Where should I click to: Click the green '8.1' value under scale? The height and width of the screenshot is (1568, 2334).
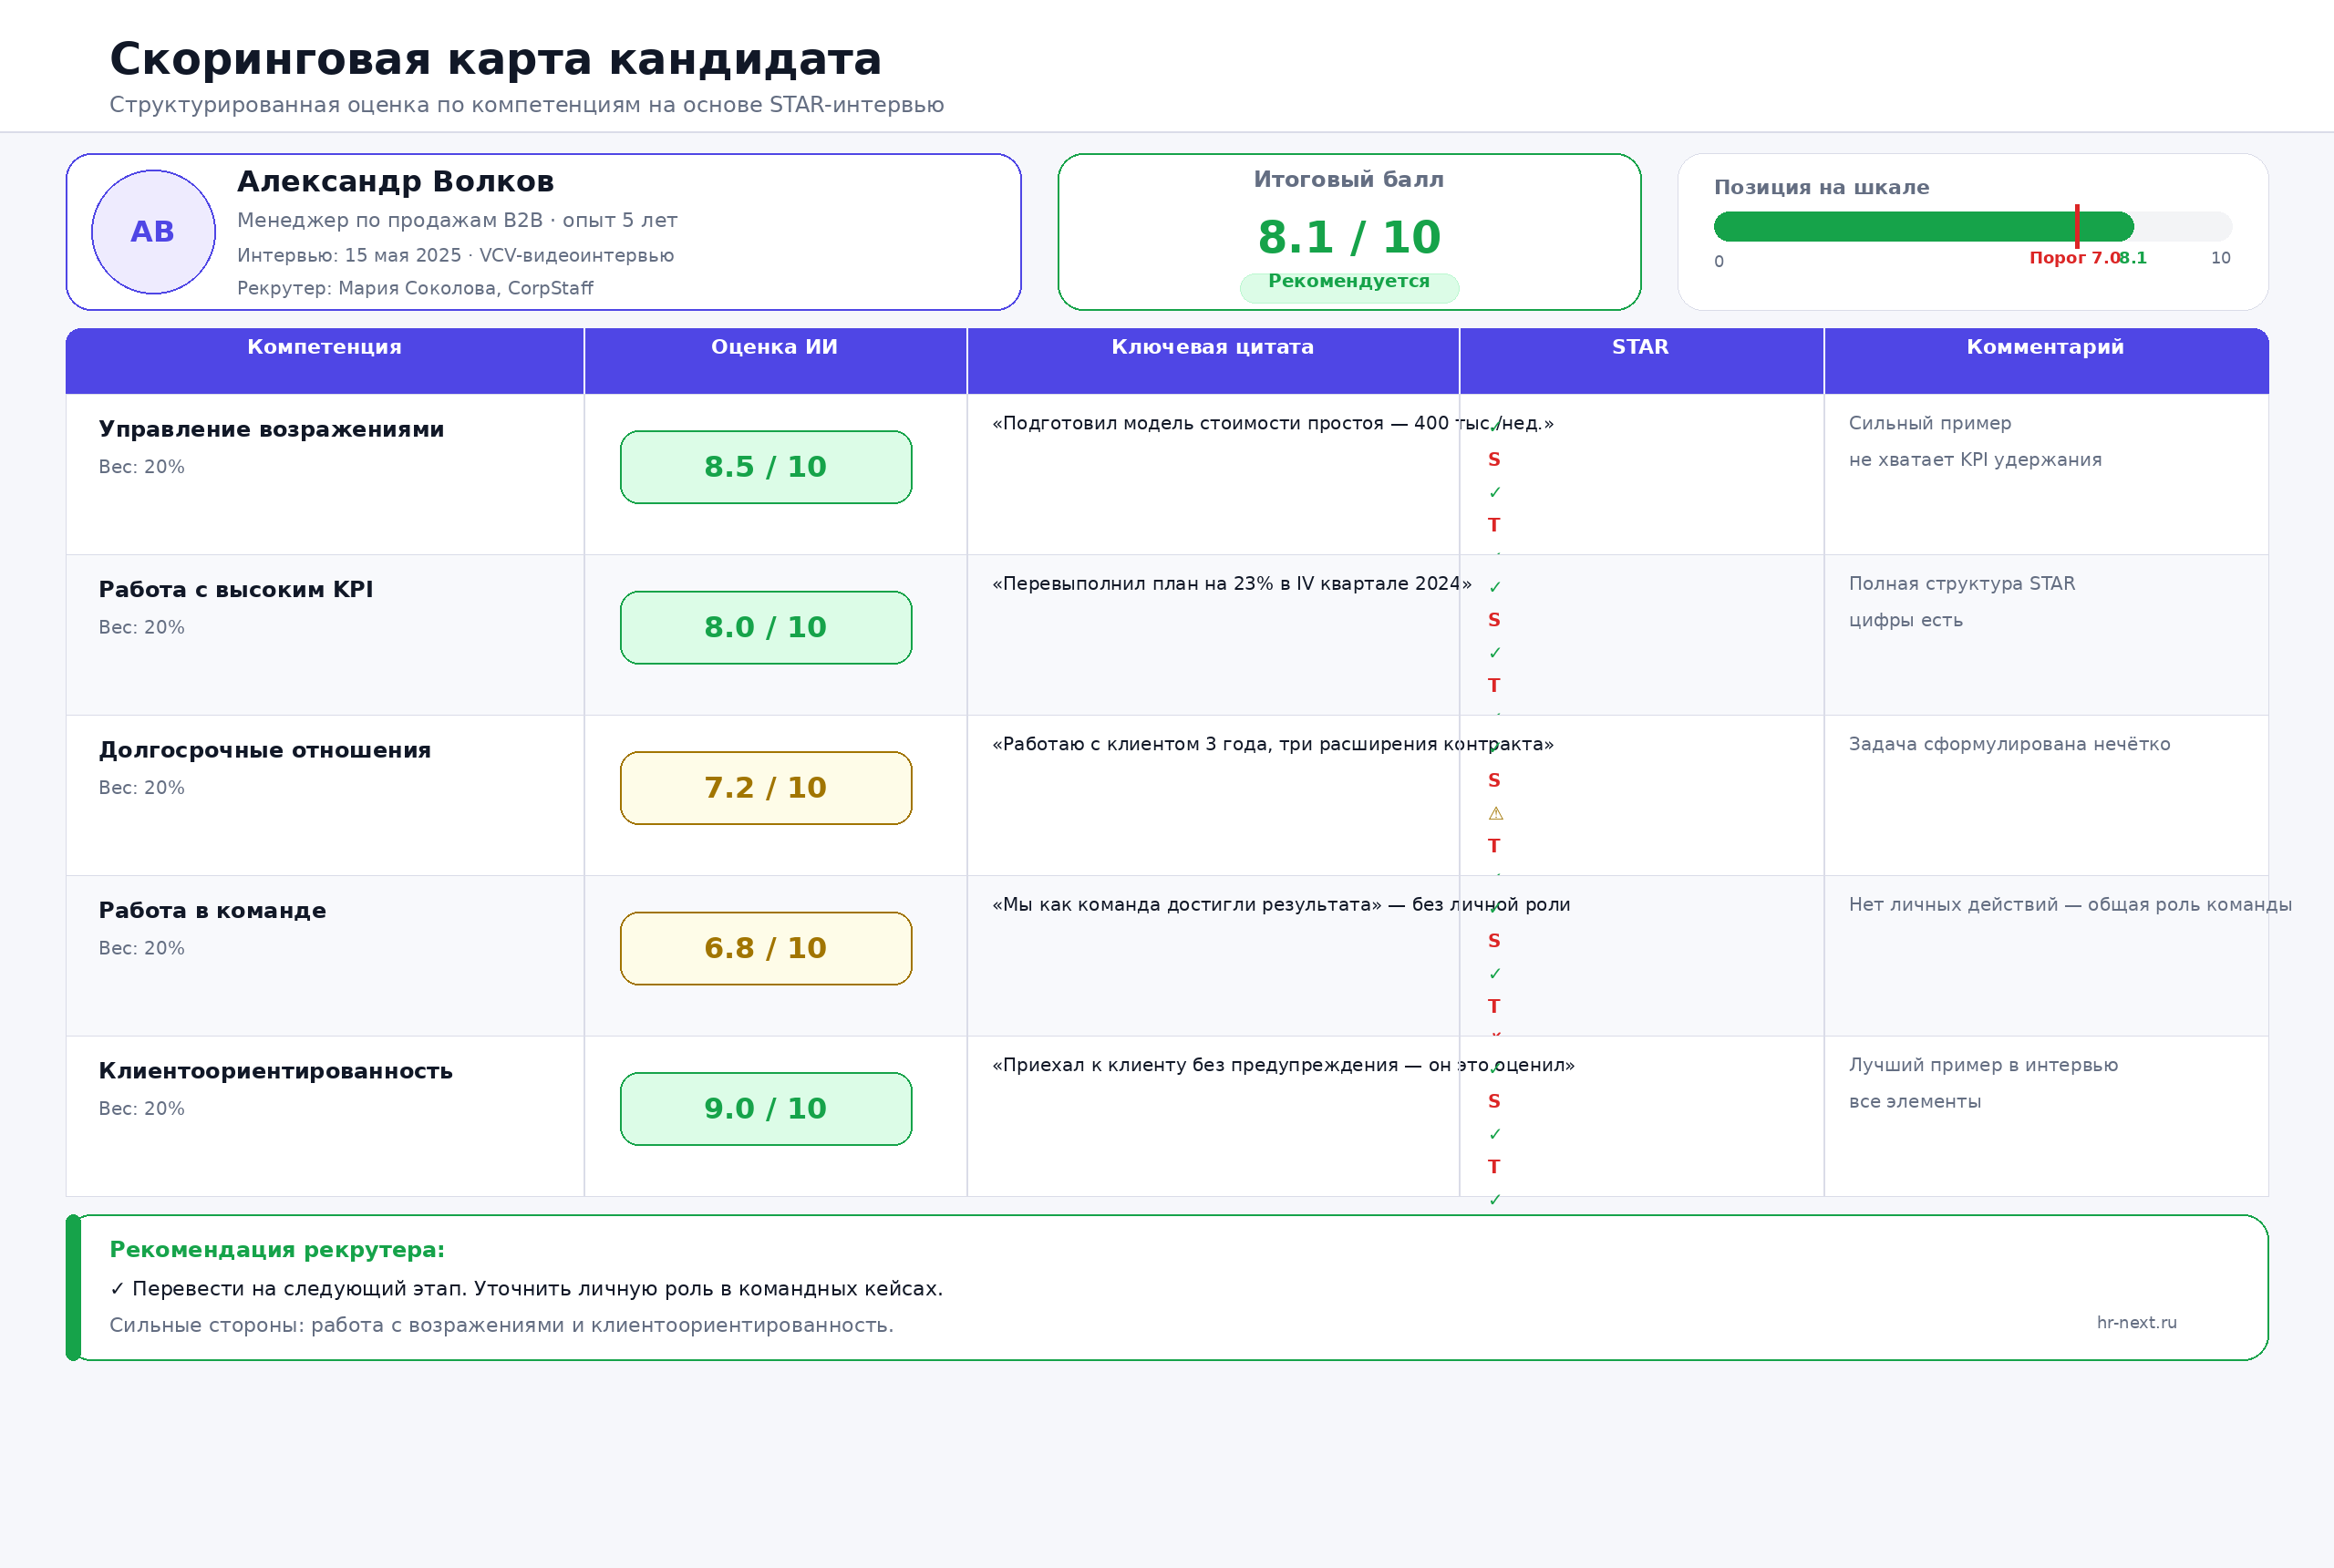pyautogui.click(x=2133, y=258)
